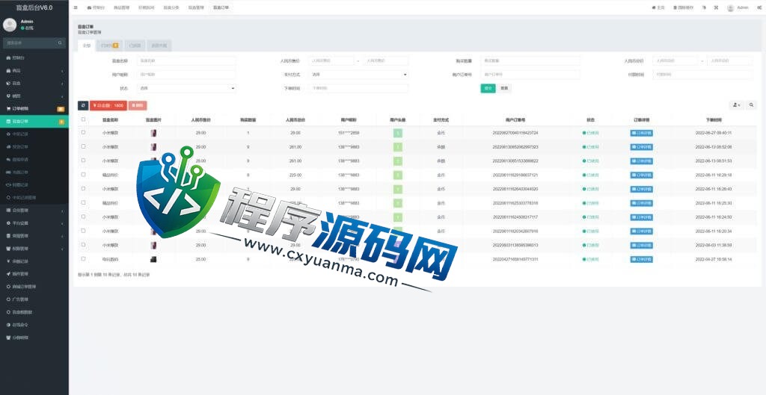The width and height of the screenshot is (766, 395).
Task: Click the 重置 reset button beside submit
Action: (505, 88)
